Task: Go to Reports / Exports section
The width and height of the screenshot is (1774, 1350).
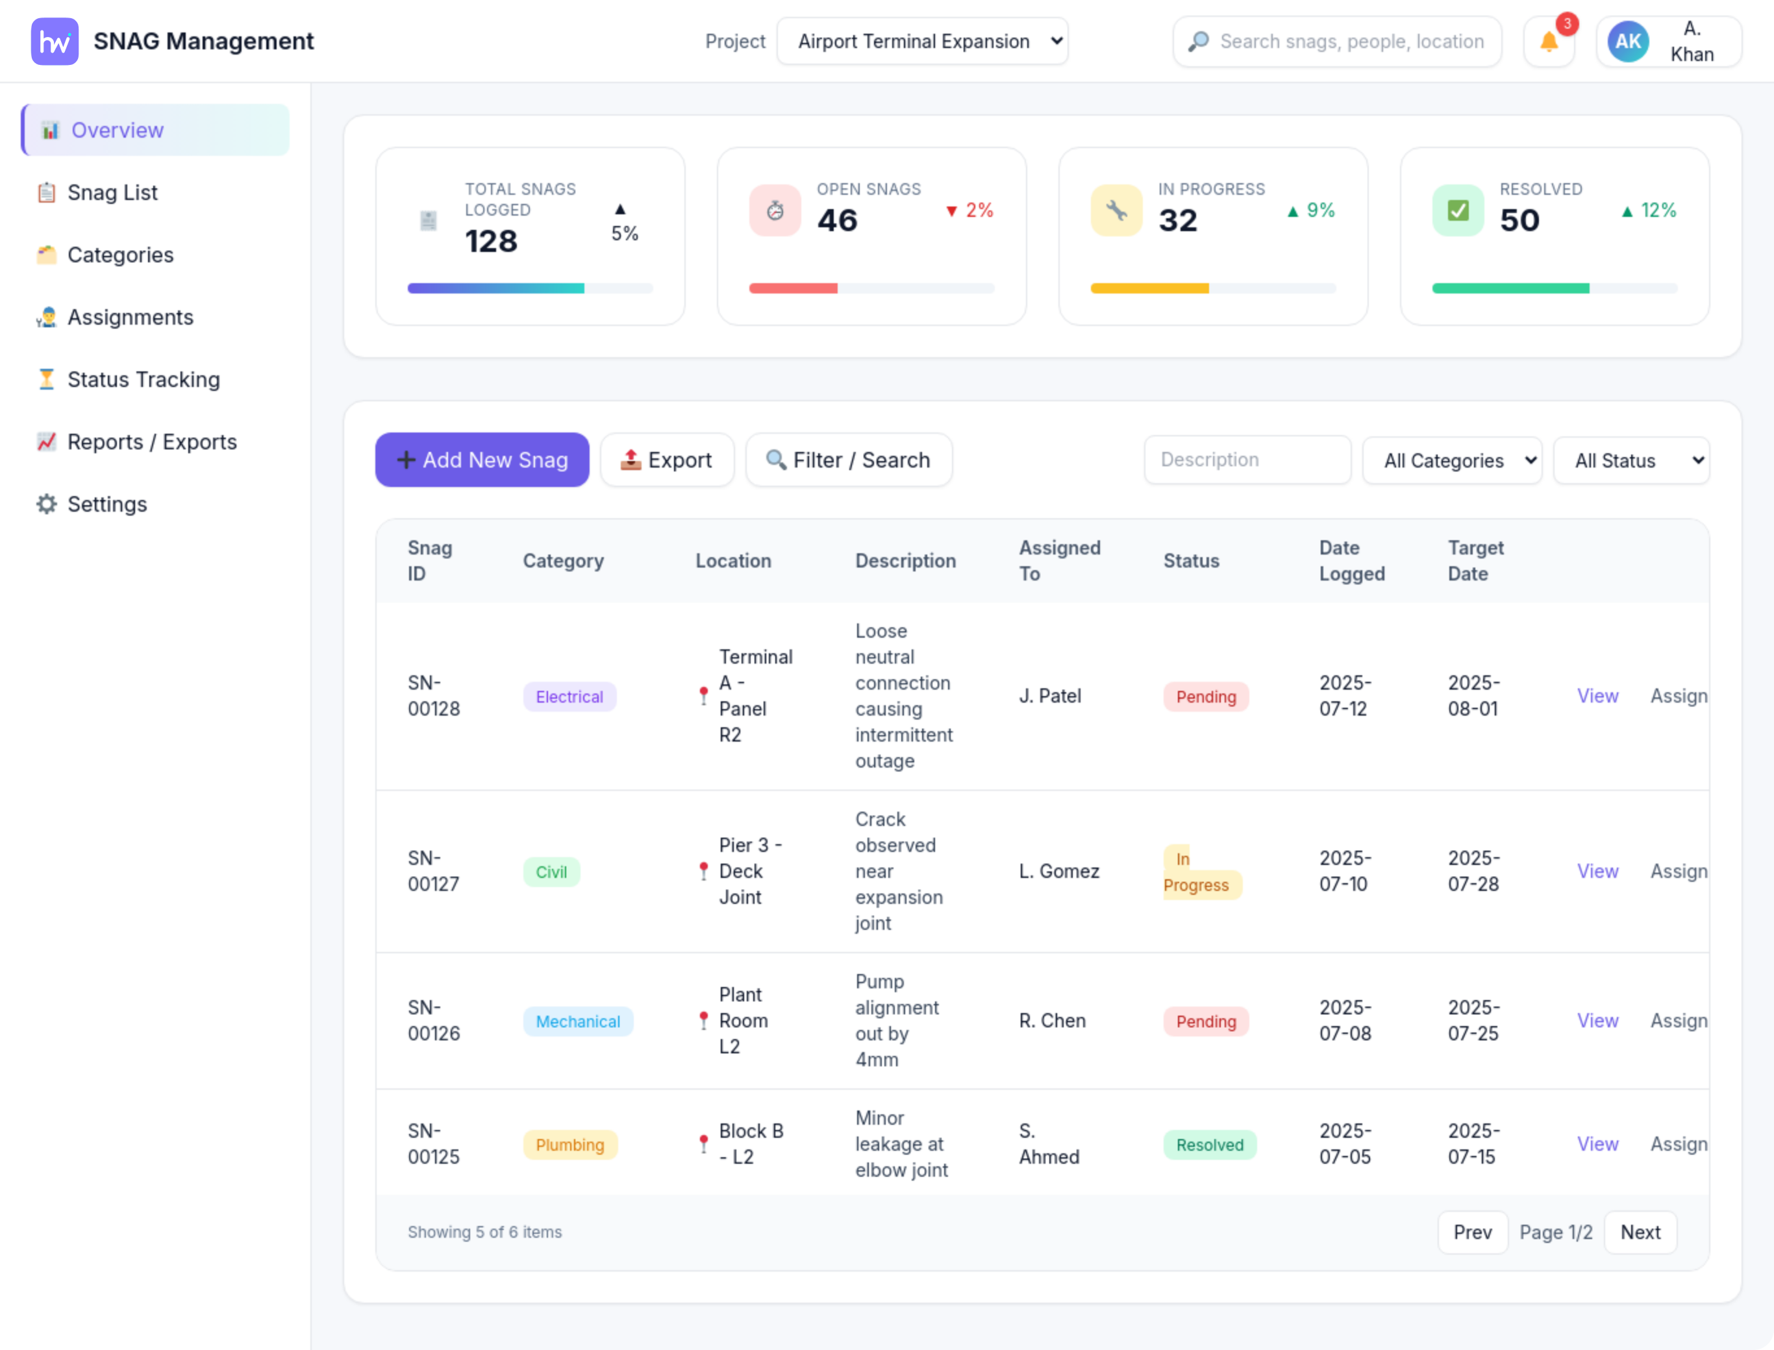Action: point(152,442)
